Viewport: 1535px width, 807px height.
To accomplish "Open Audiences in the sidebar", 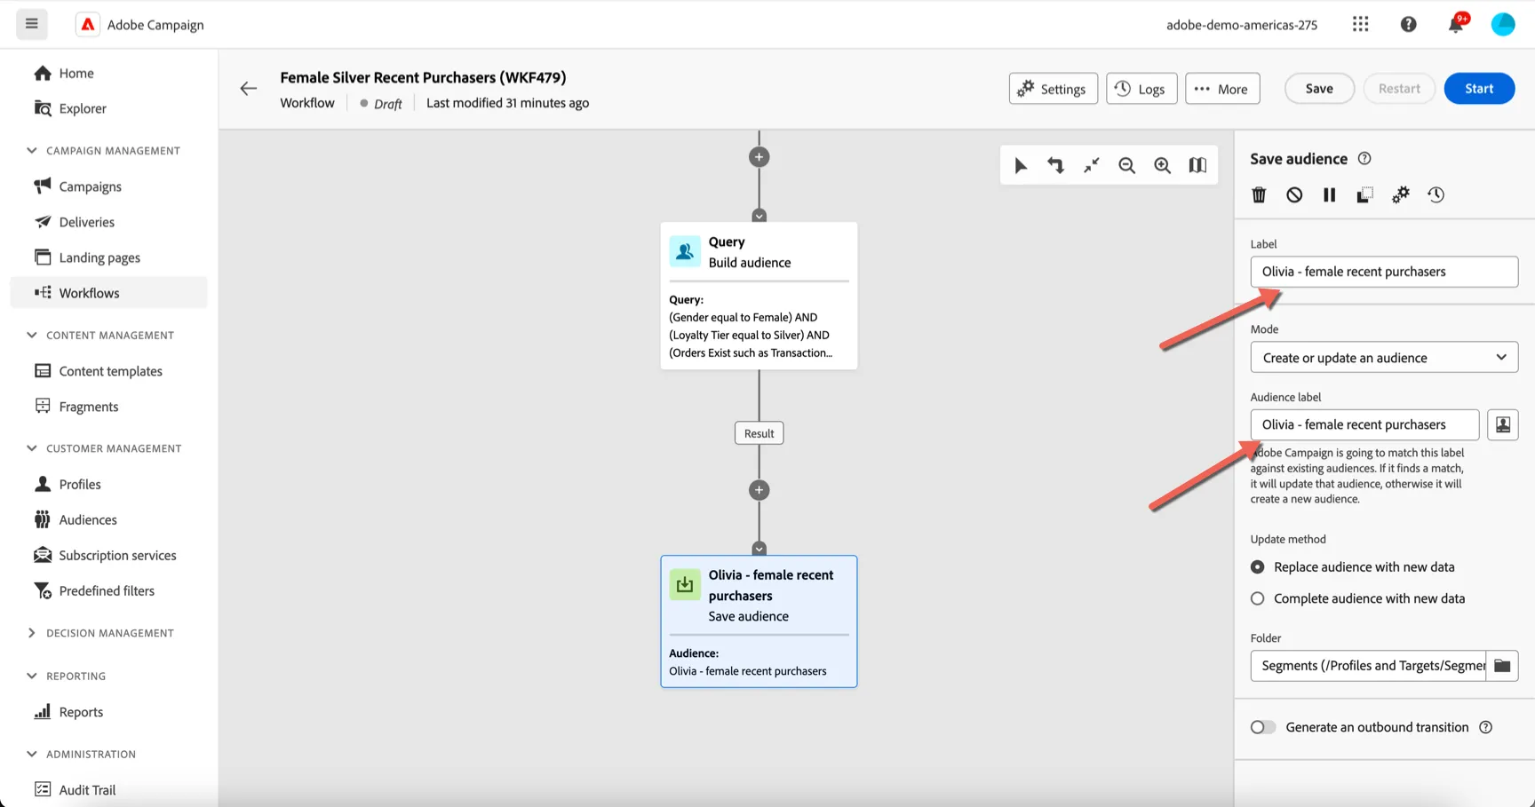I will point(108,519).
